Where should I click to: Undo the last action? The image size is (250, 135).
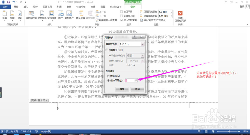(14, 2)
